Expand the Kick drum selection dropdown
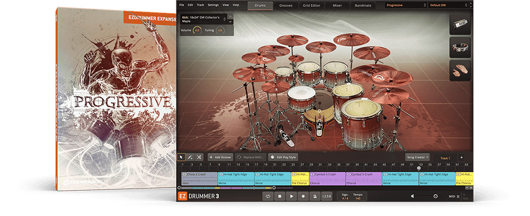 (225, 19)
